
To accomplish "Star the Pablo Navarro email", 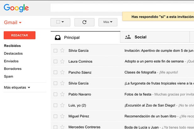I will pyautogui.click(x=62, y=94).
